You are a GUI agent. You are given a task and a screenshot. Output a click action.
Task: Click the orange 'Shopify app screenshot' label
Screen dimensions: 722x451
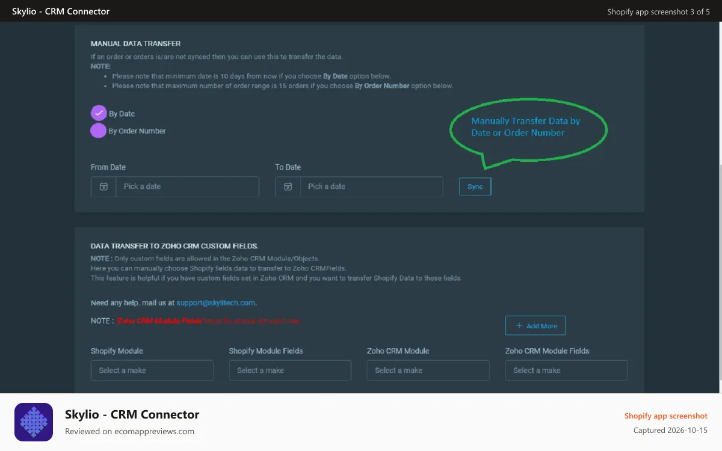(666, 416)
